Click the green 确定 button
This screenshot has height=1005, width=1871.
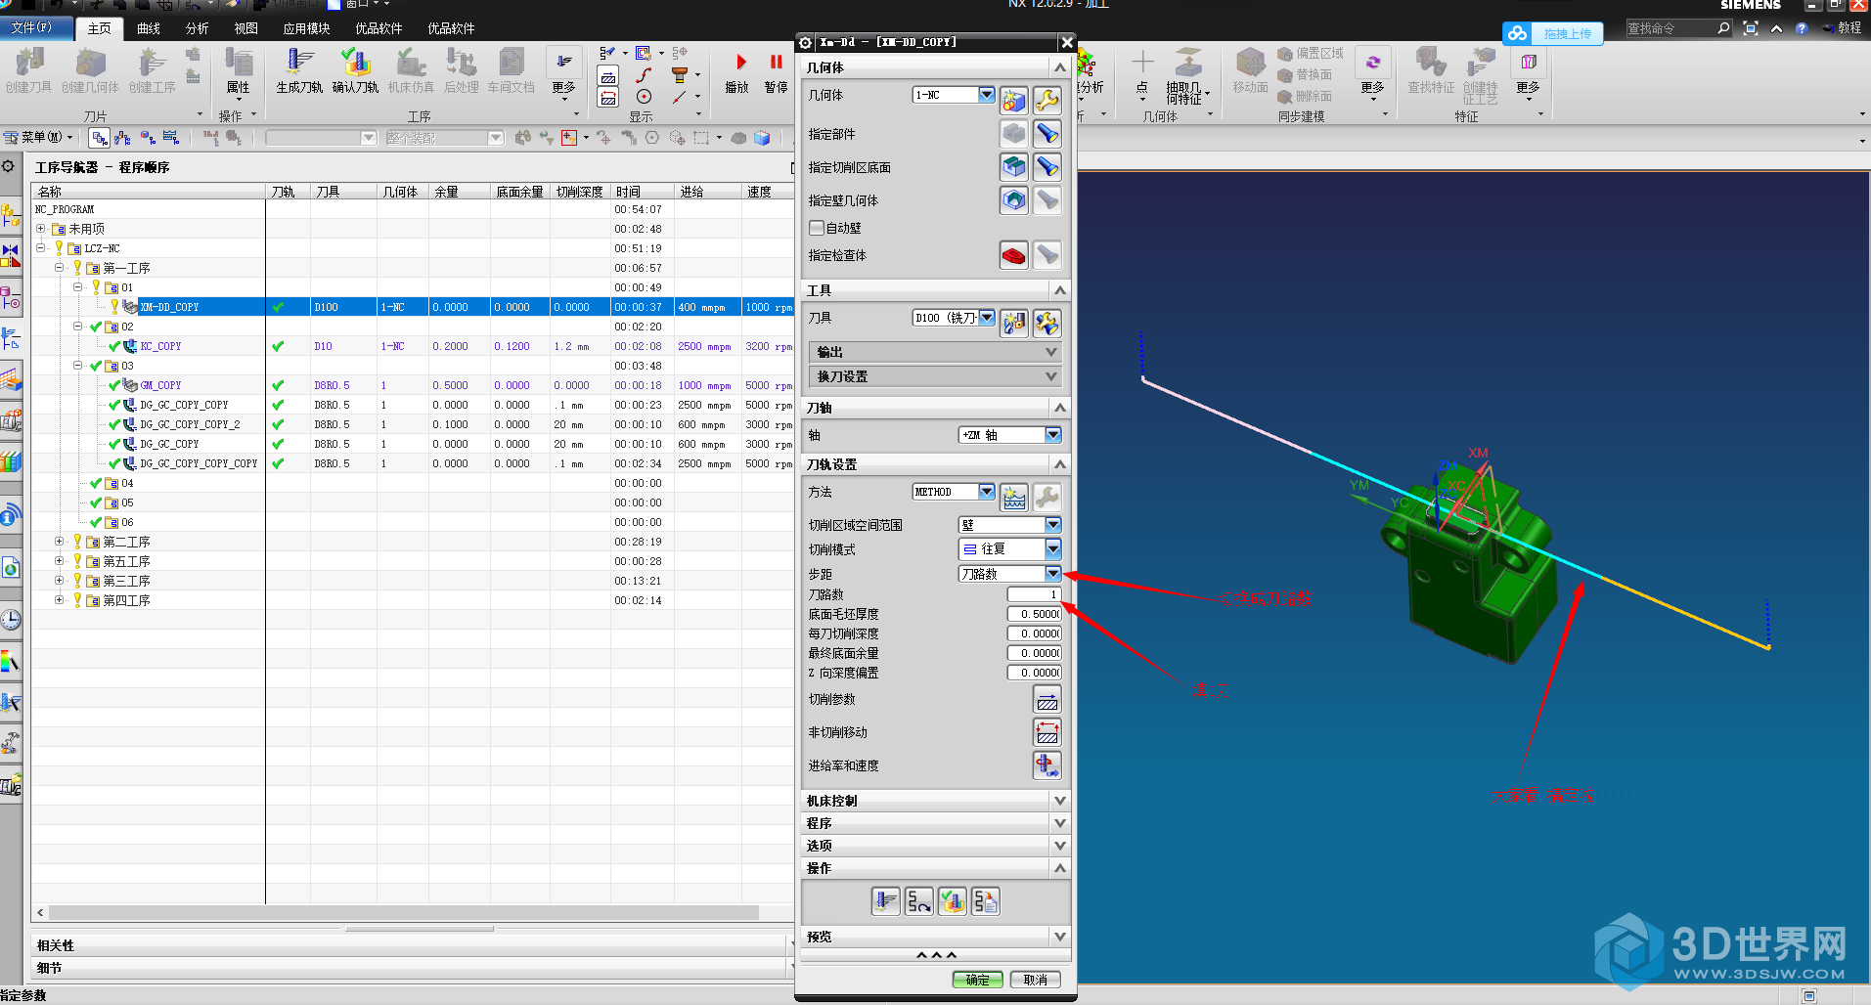coord(978,980)
